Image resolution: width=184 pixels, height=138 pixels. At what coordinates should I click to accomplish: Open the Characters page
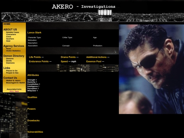point(11,34)
